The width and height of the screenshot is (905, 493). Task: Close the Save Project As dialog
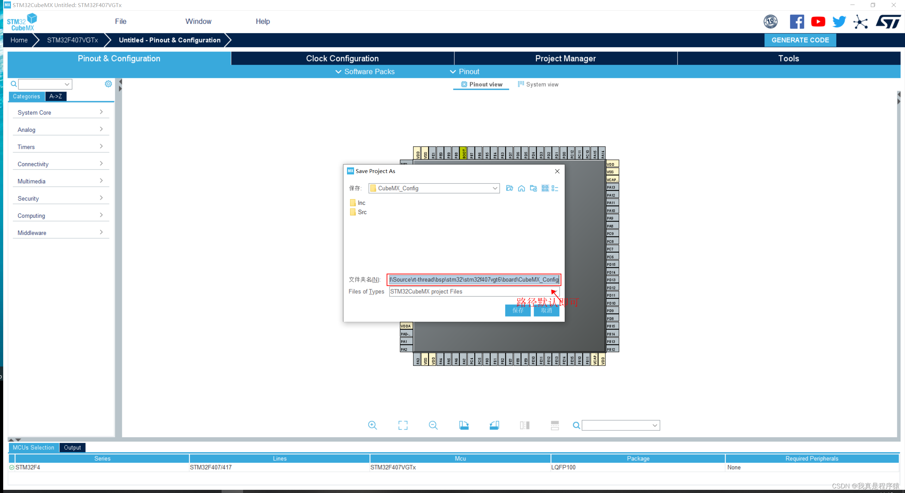tap(557, 171)
